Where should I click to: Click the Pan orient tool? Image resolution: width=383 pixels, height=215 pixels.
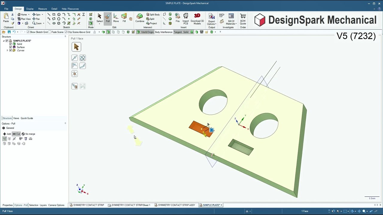tap(36, 19)
